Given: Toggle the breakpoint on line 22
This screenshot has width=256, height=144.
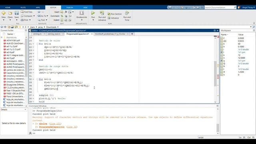Looking at the screenshot, I should click(33, 47).
